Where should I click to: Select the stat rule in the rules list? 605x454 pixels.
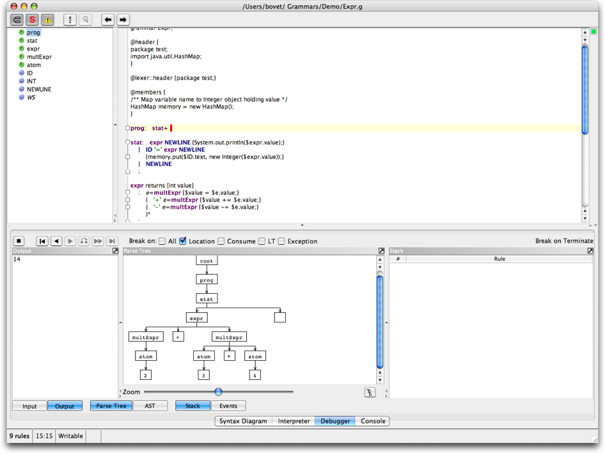(x=32, y=40)
